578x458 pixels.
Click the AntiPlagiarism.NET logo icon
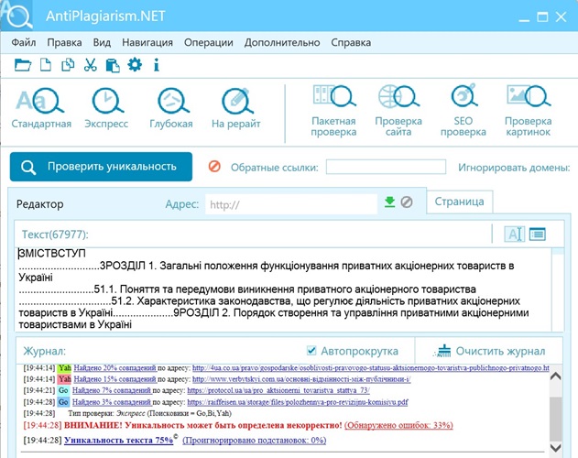click(17, 16)
